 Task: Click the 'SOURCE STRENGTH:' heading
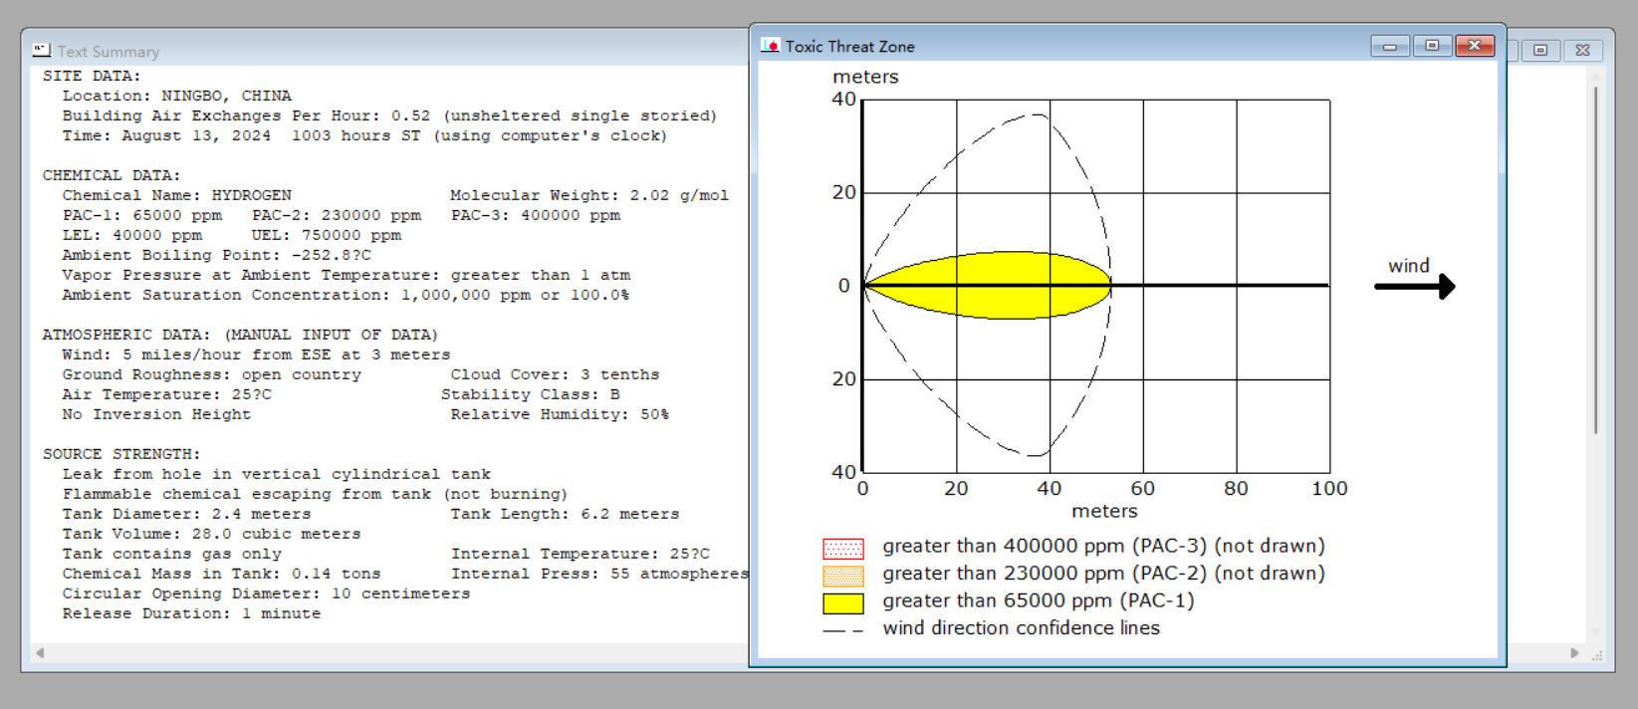pos(121,454)
